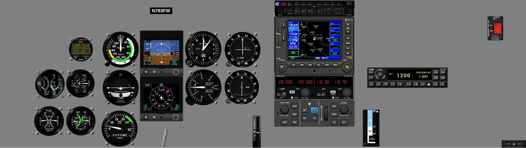526x148 pixels.
Task: Select the Direct-To button on GNS 530
Action: [x=348, y=38]
